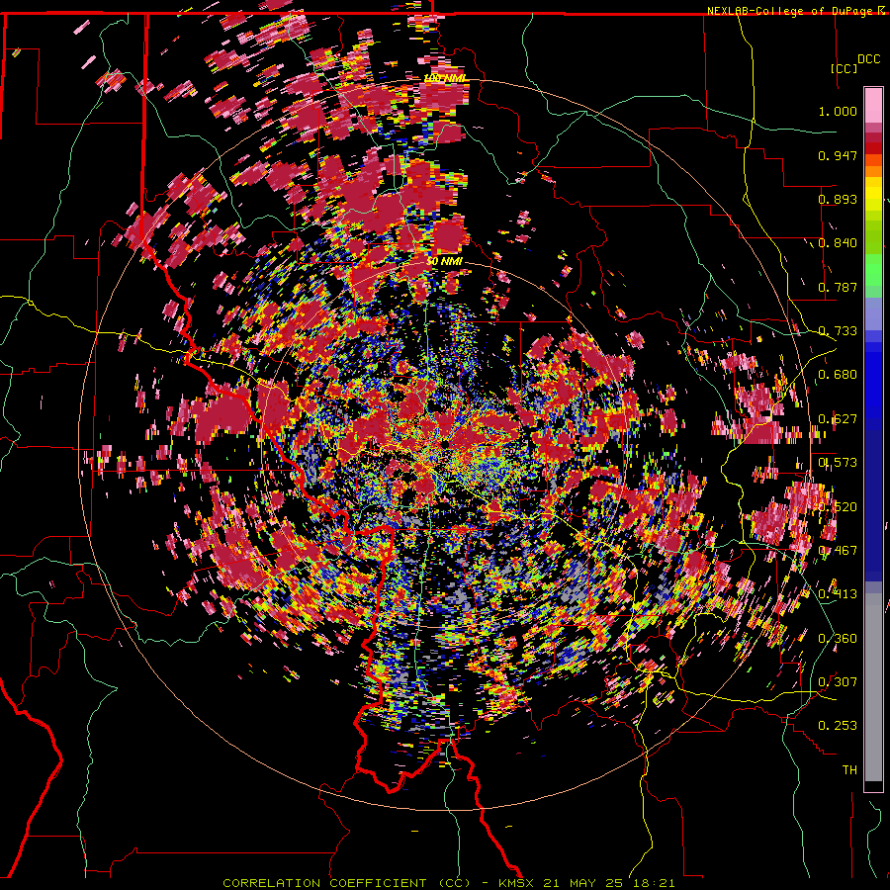
Task: Click the 0.893 scale value
Action: point(838,199)
